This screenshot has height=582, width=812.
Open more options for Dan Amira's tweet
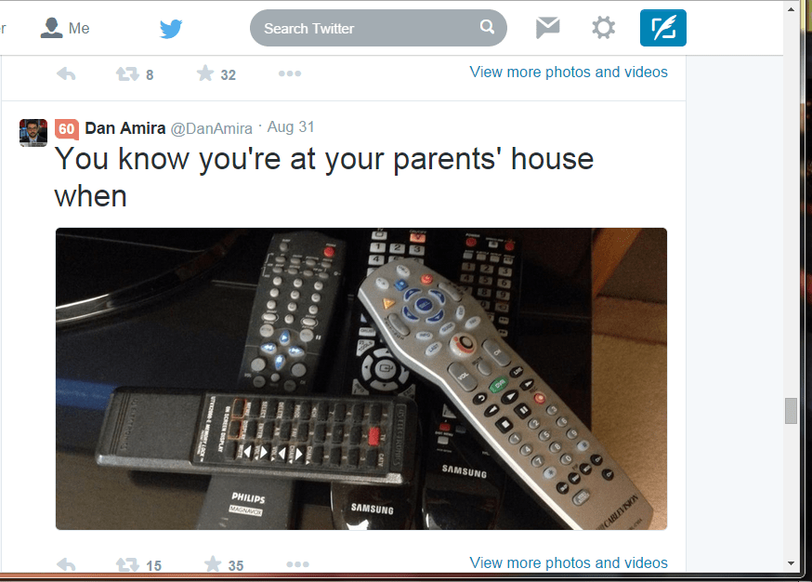pyautogui.click(x=297, y=564)
